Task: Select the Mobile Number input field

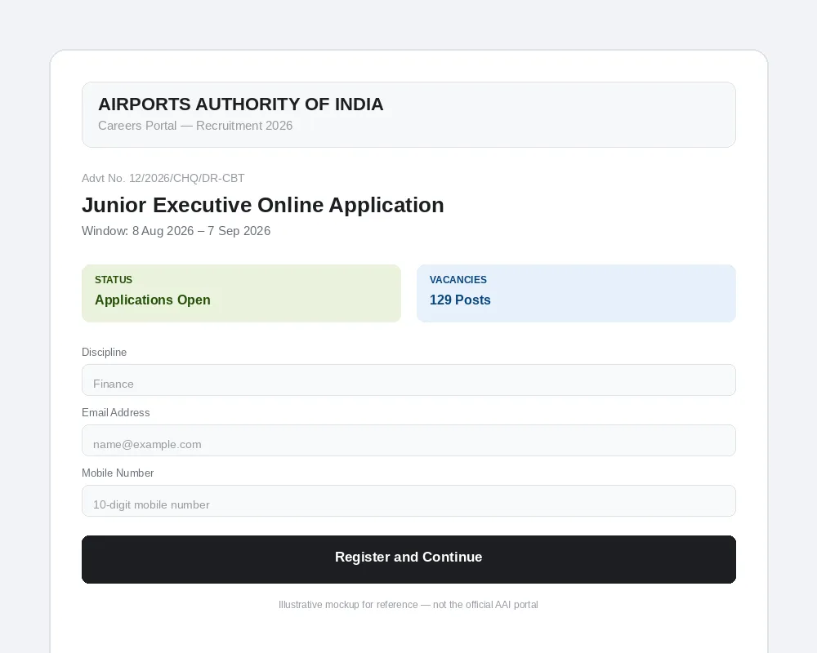Action: point(408,501)
